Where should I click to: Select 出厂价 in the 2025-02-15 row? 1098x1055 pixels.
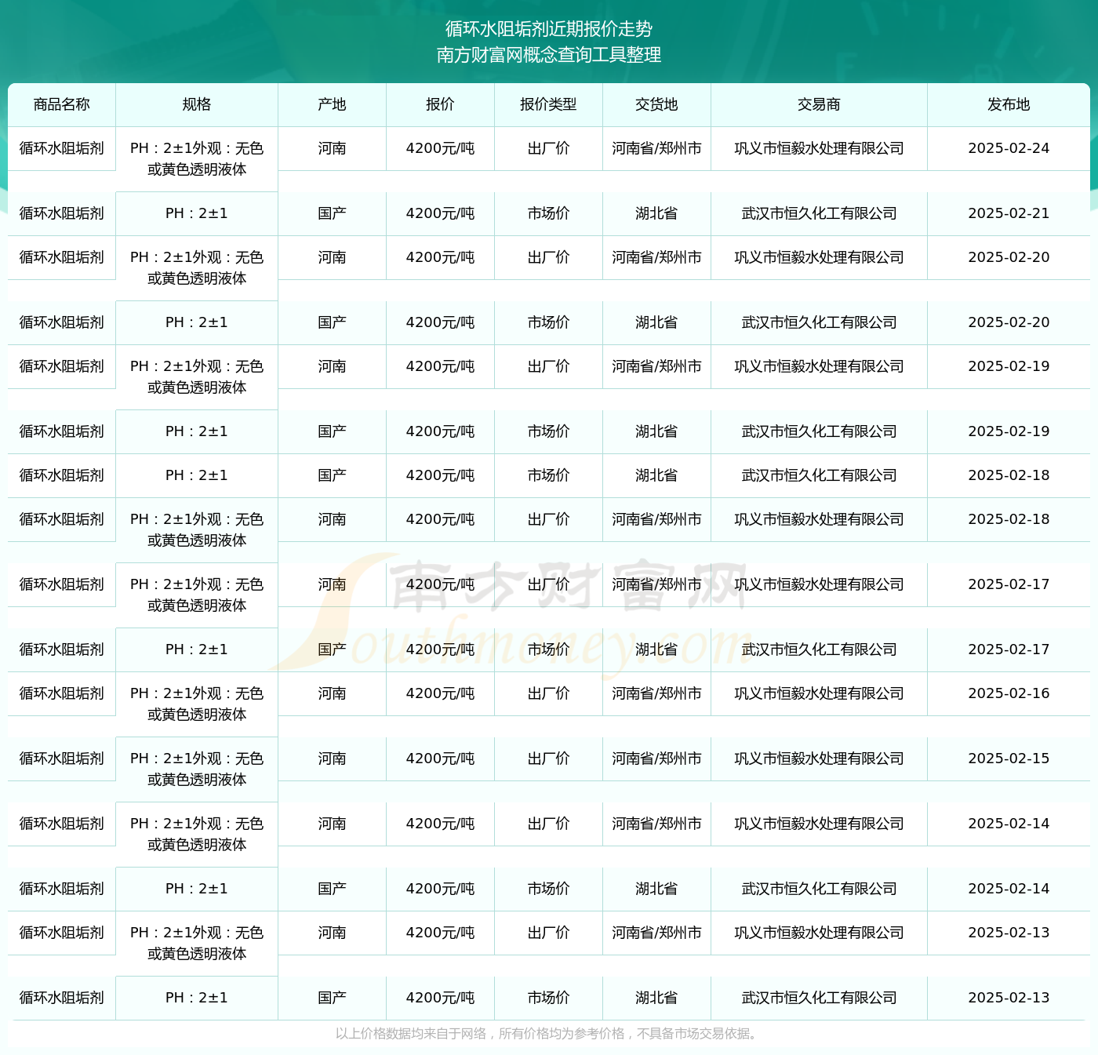548,759
